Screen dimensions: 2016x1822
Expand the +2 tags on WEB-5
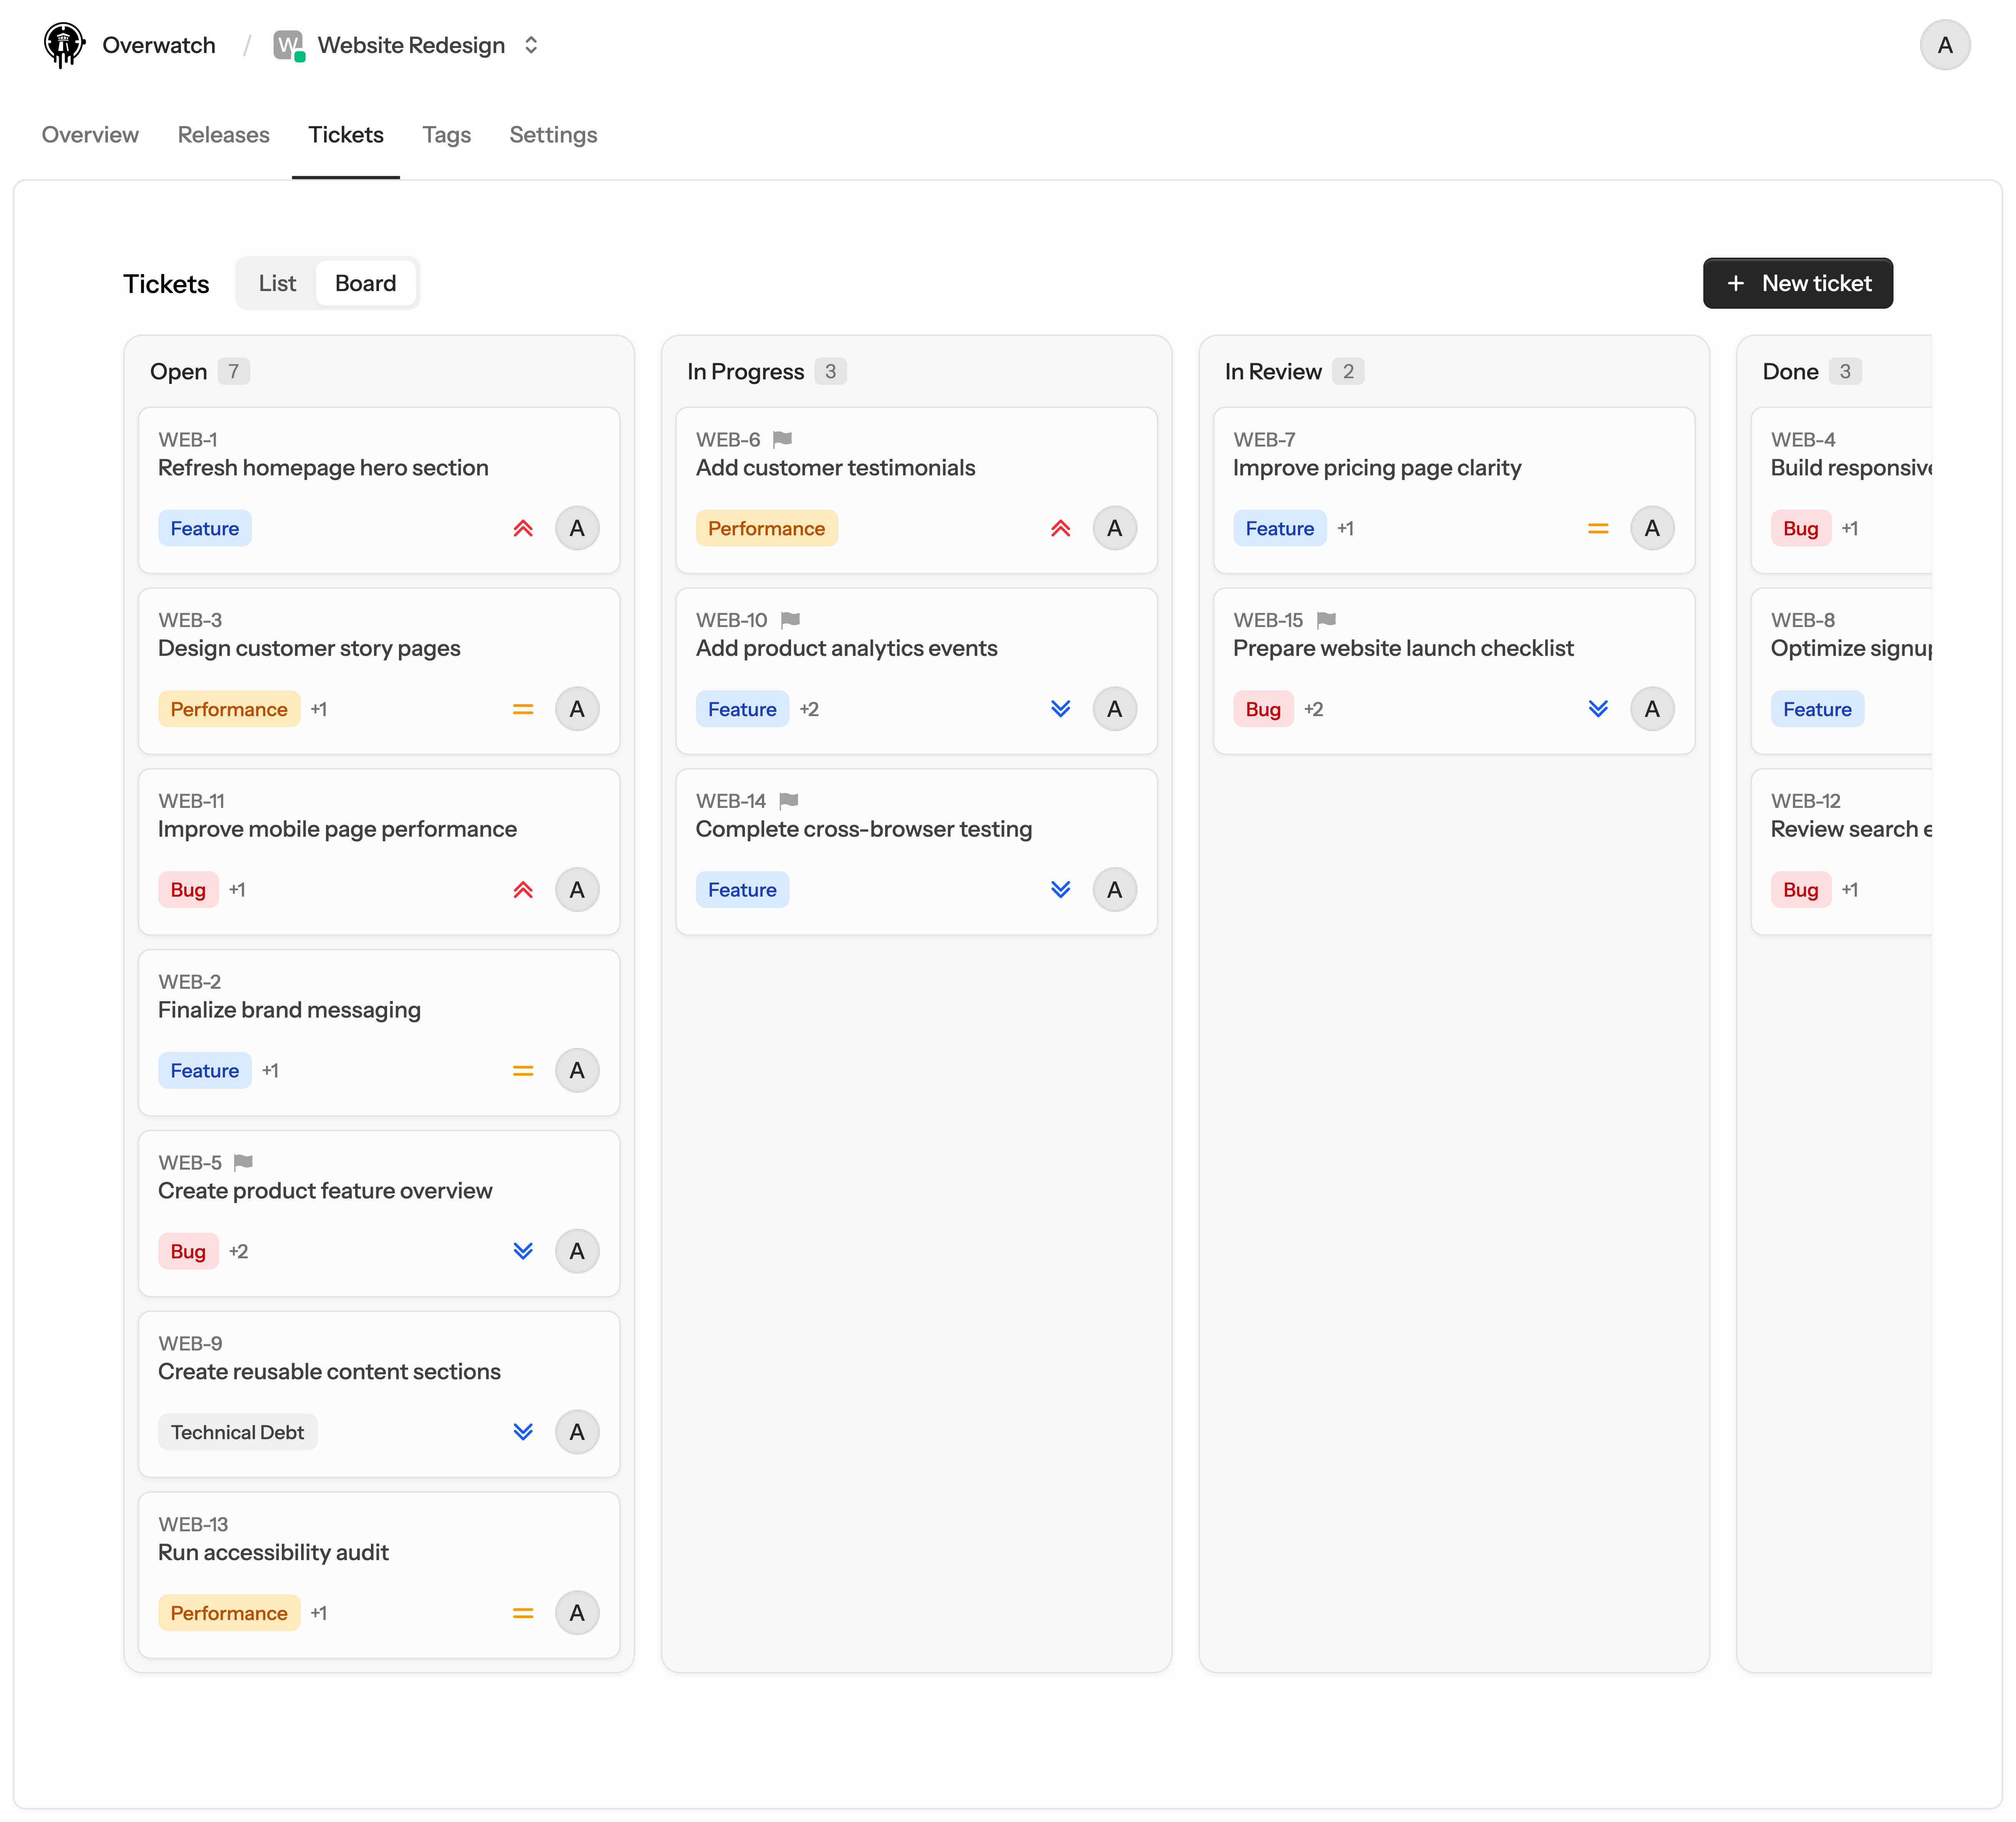238,1251
